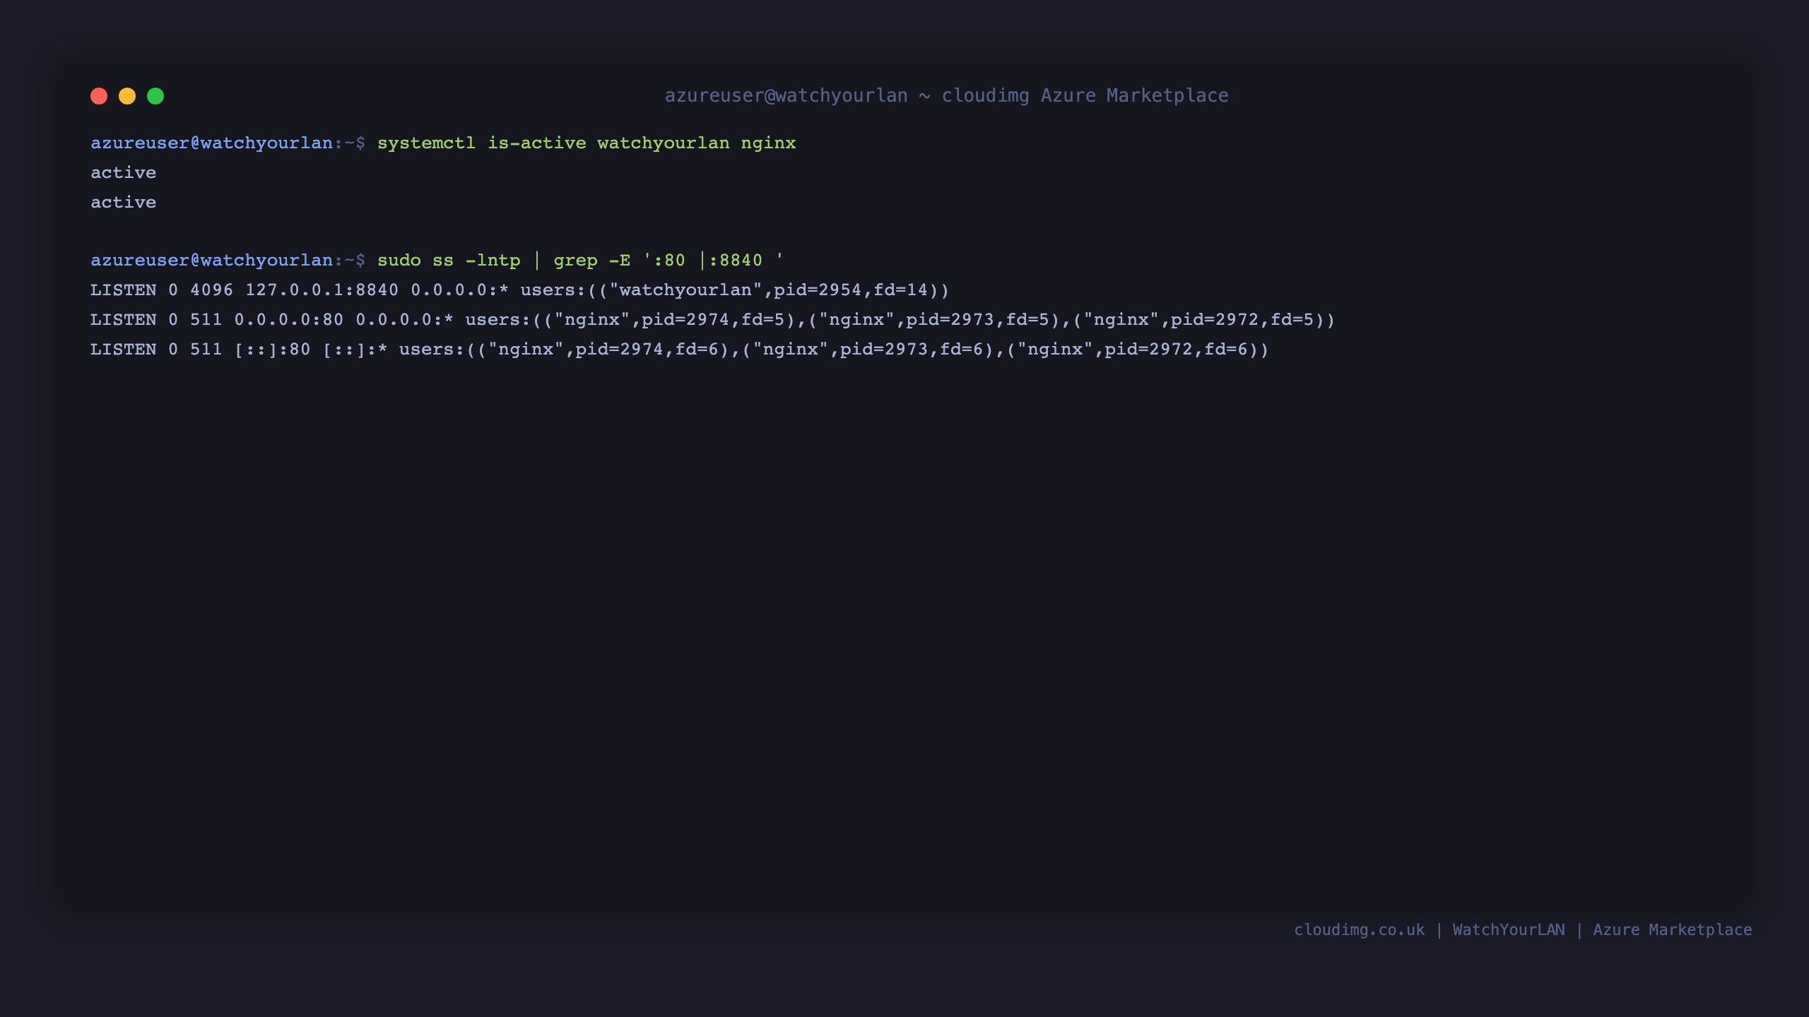
Task: Click the 0.0.0.0:80 listening address
Action: [x=289, y=319]
